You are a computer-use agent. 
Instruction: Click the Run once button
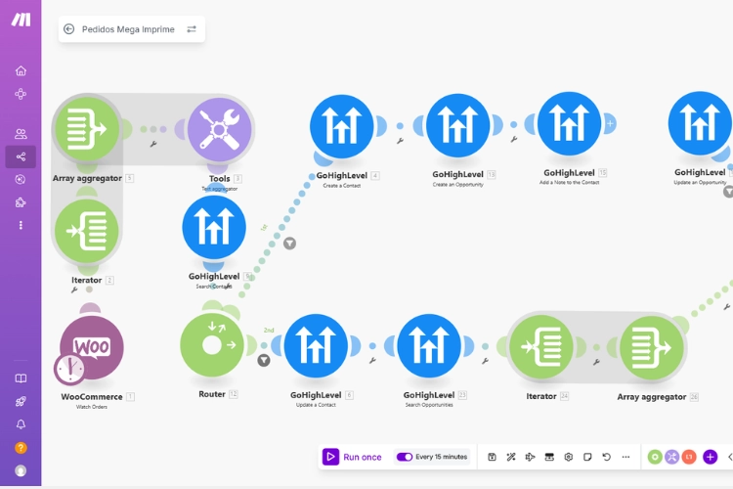point(353,457)
